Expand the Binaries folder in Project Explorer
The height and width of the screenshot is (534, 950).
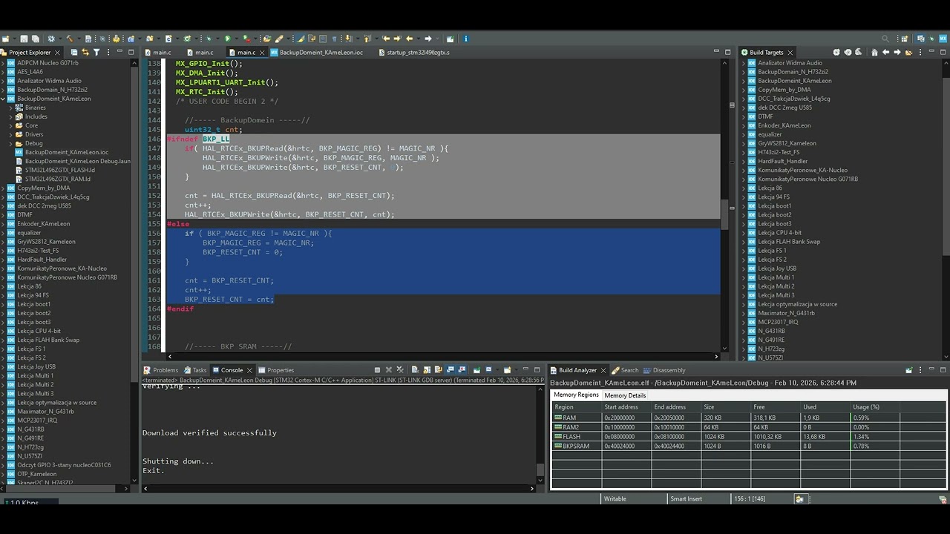11,108
